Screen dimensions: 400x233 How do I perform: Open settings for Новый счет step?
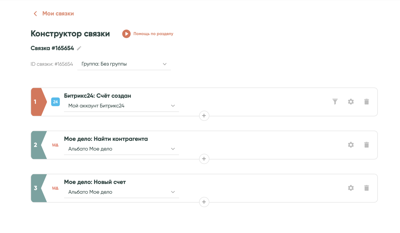point(351,188)
